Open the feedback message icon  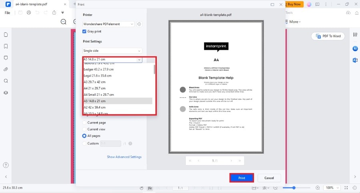(318, 4)
